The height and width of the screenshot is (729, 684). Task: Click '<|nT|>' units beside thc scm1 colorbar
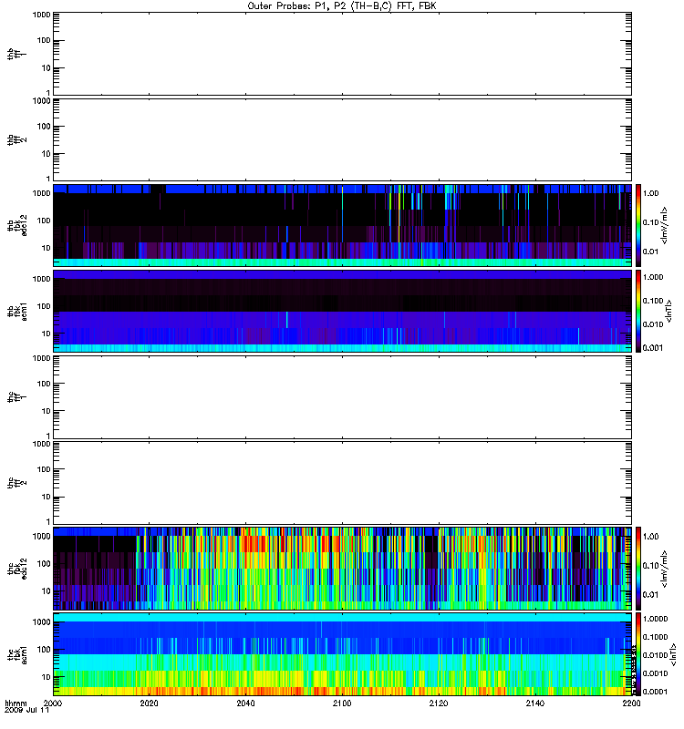(x=673, y=654)
